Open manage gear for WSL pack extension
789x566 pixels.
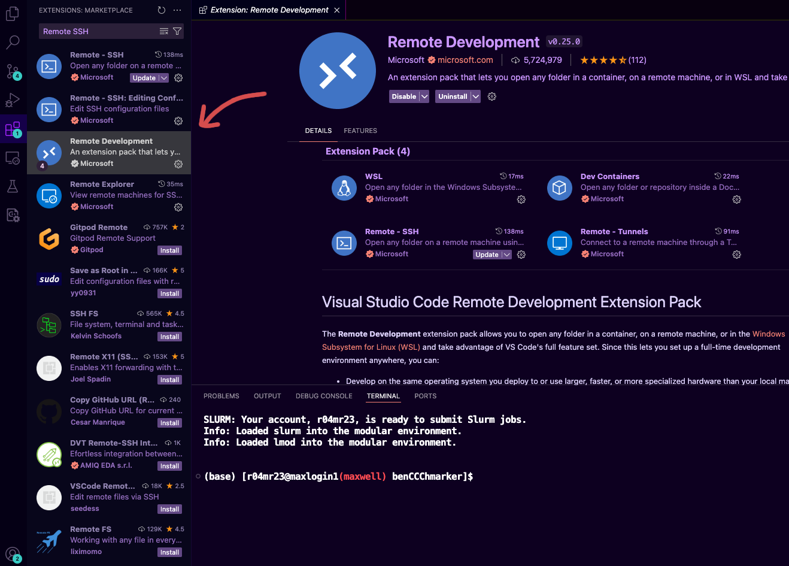[x=521, y=199]
